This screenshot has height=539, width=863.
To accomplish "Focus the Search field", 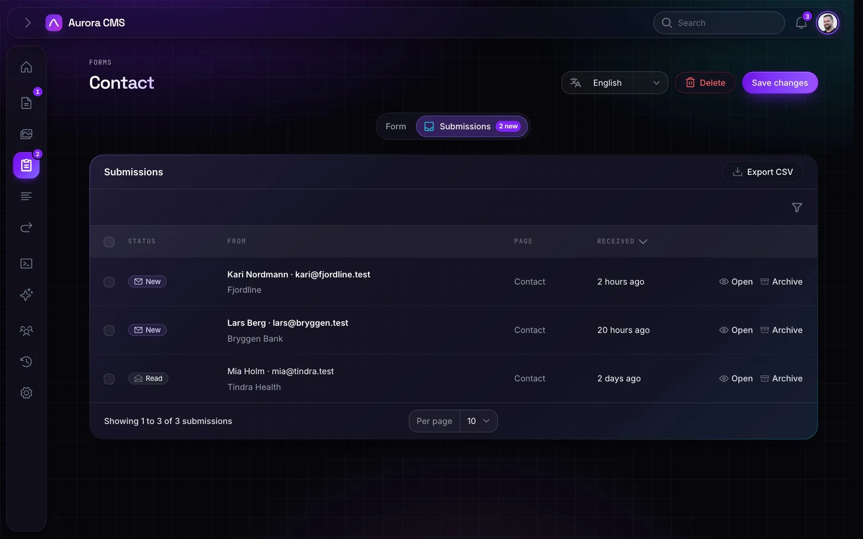I will pos(719,23).
